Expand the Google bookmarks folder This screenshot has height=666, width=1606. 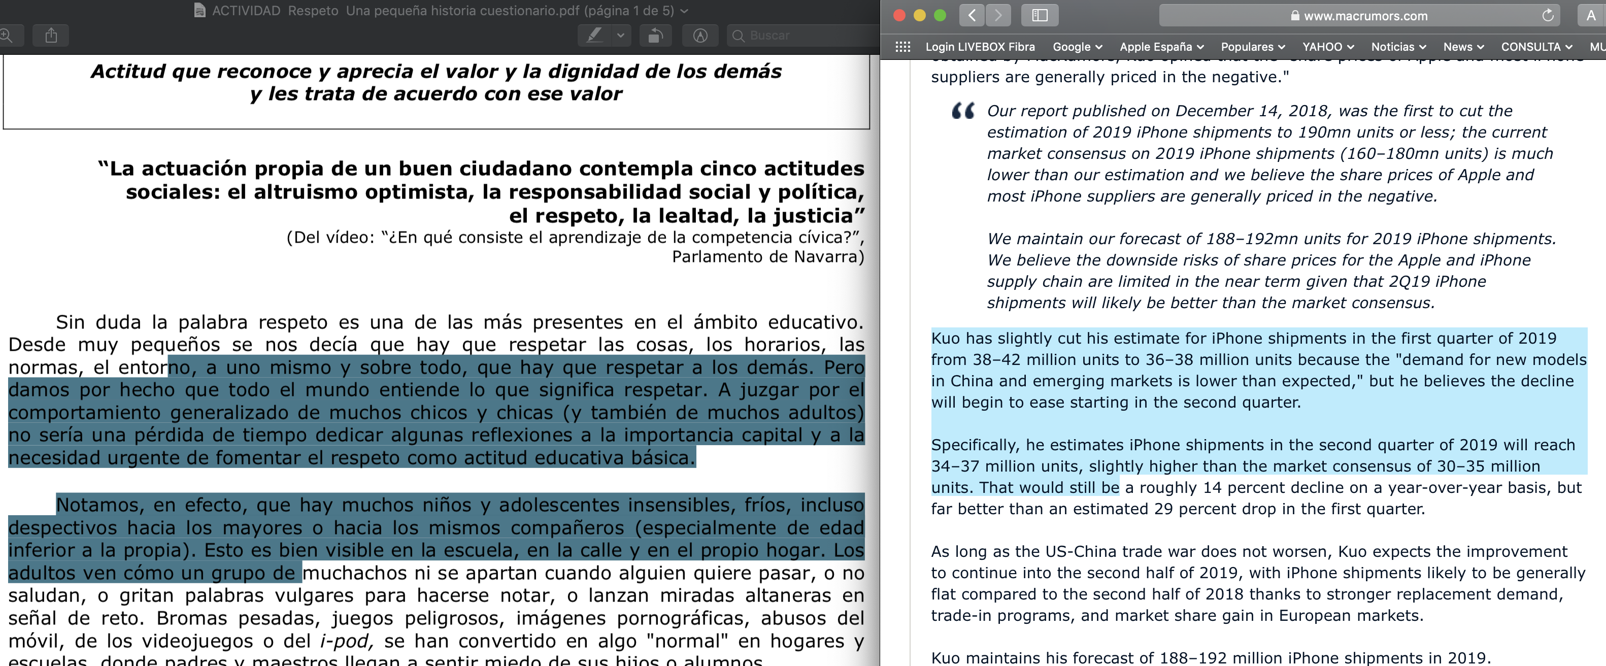[1077, 47]
